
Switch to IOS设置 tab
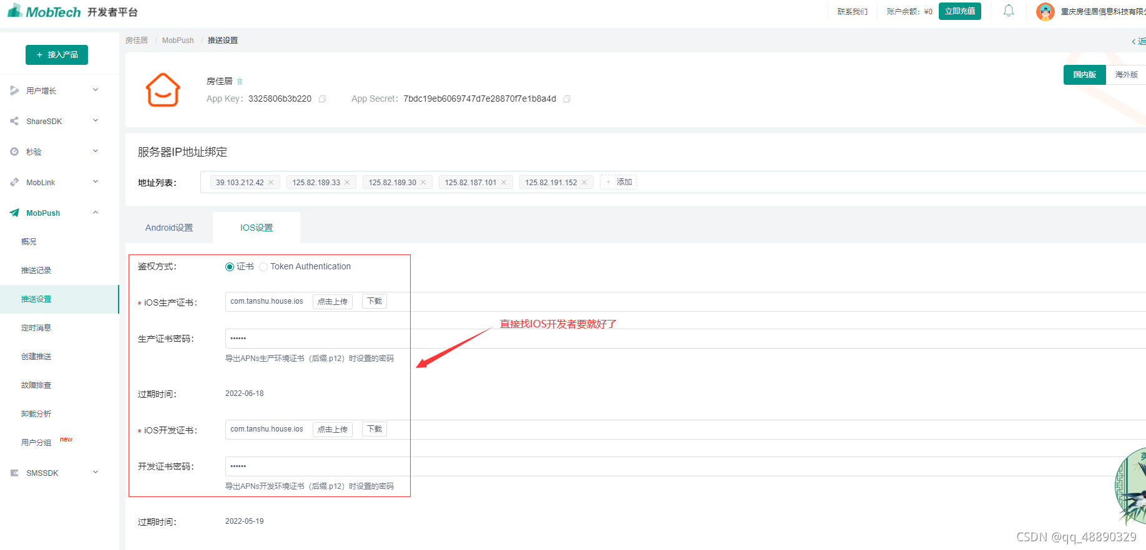(257, 228)
